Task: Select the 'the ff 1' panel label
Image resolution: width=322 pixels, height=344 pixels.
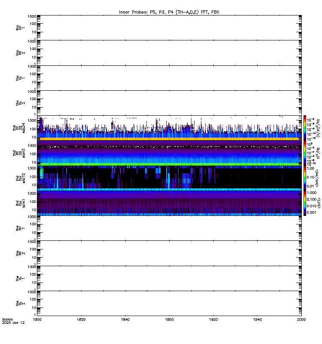Action: pyautogui.click(x=20, y=228)
